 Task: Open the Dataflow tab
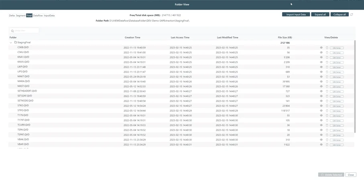pyautogui.click(x=38, y=16)
